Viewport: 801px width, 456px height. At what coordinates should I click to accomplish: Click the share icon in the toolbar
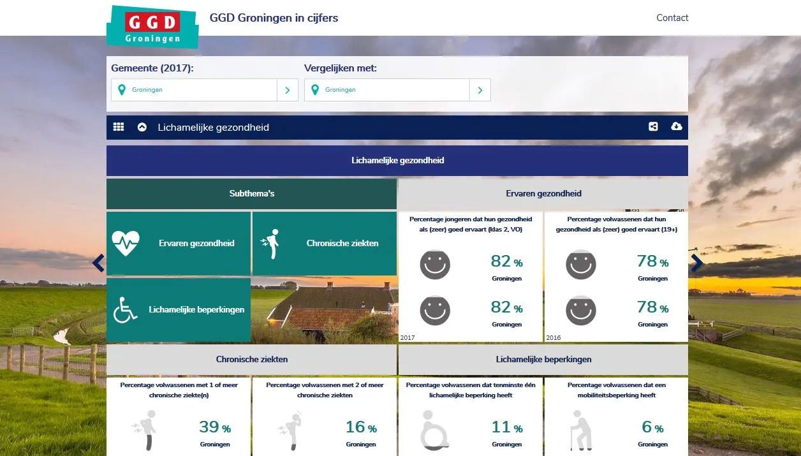[653, 126]
